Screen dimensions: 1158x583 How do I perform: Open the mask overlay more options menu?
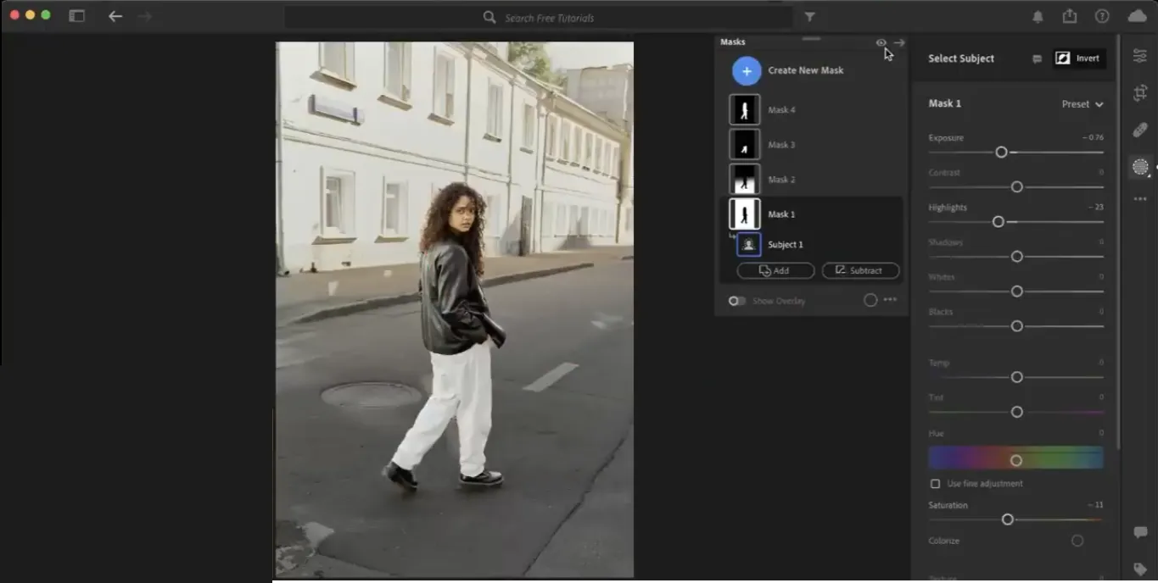click(x=890, y=300)
